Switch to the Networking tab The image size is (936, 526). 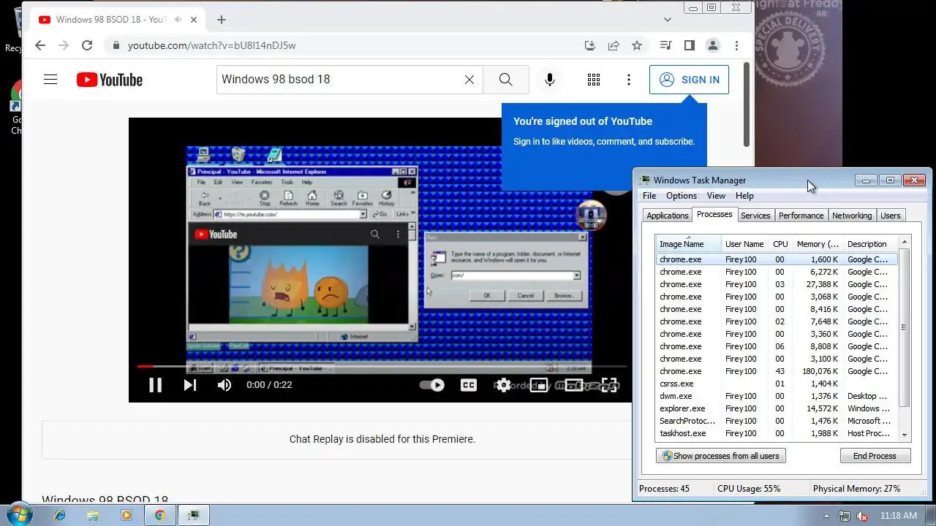(x=852, y=216)
